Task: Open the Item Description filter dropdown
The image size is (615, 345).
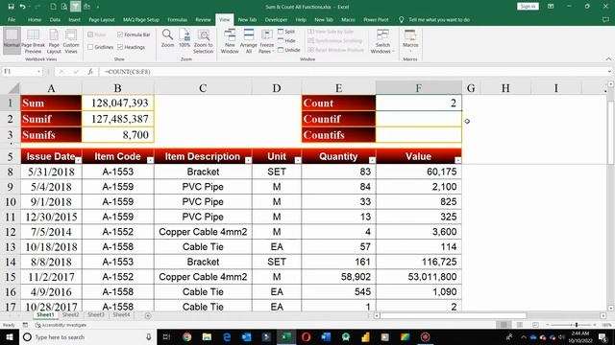Action: (248, 160)
